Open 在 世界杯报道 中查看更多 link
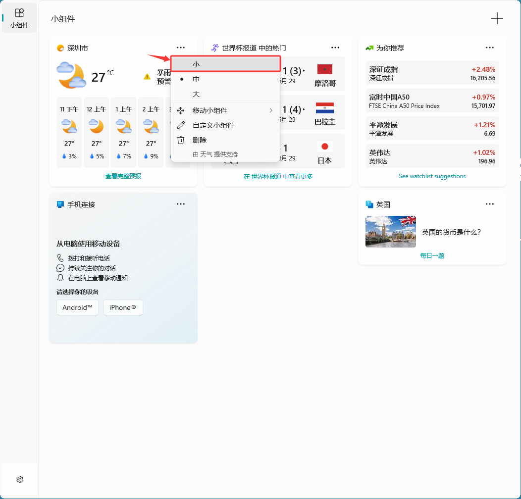 [x=278, y=176]
